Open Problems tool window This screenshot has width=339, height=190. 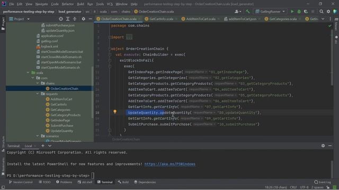coord(64,182)
